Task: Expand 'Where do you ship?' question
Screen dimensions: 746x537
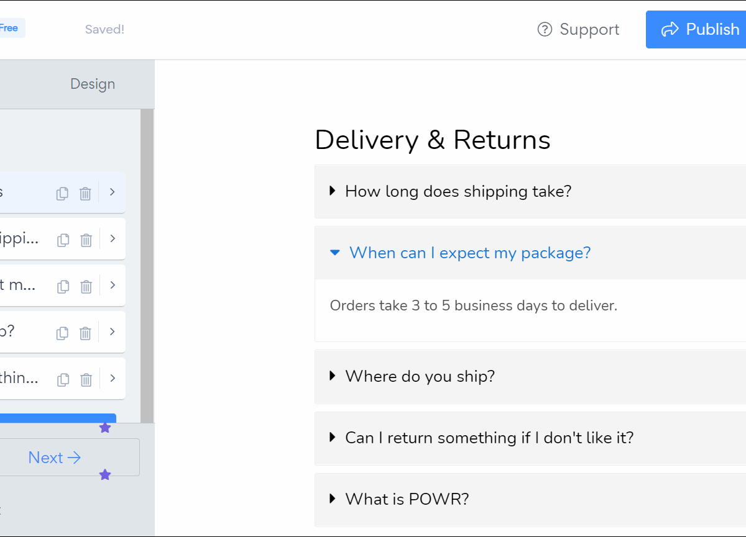Action: coord(420,376)
